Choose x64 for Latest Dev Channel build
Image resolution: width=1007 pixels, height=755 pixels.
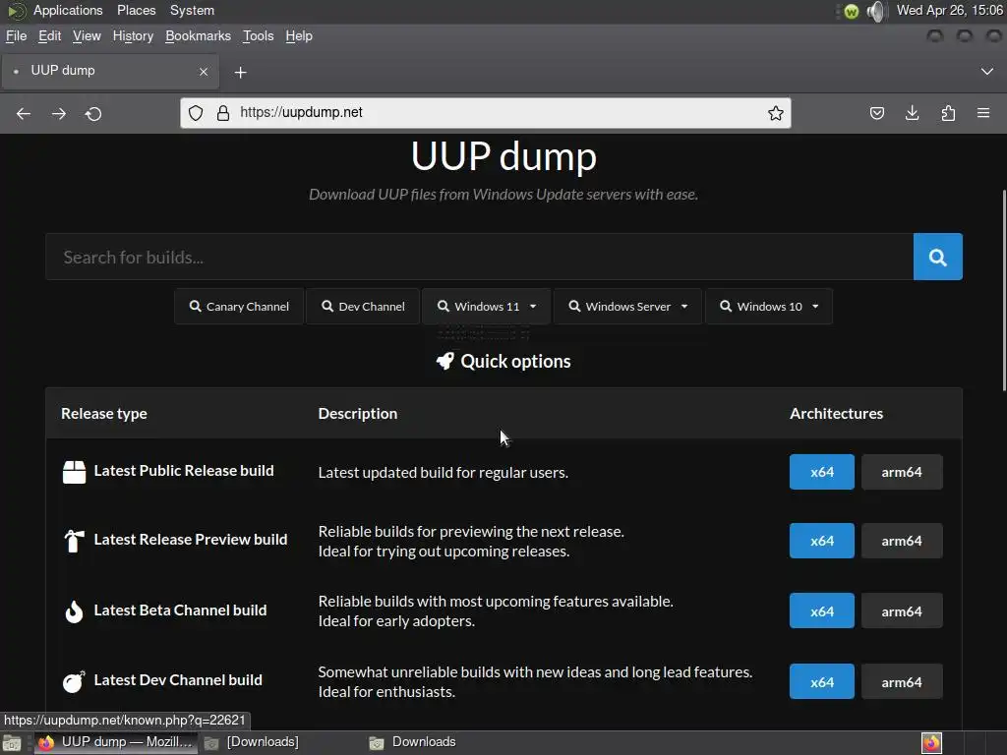[822, 682]
